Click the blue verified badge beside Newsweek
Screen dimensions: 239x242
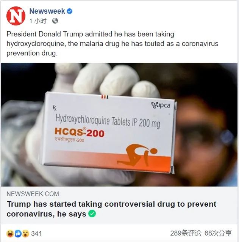pos(70,11)
